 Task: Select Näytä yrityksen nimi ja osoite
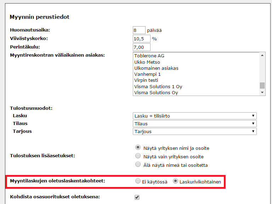(x=138, y=147)
